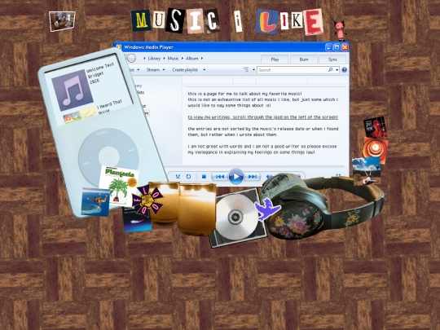Click the left glass candle holder
440x330 pixels.
pos(164,203)
